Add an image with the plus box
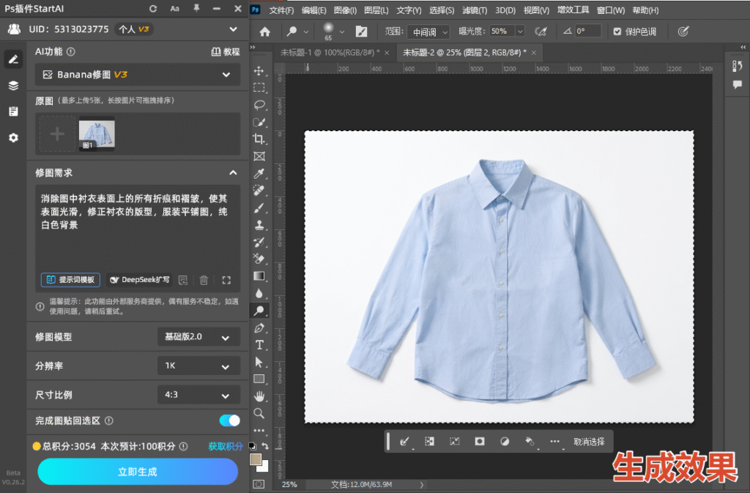 (x=57, y=134)
